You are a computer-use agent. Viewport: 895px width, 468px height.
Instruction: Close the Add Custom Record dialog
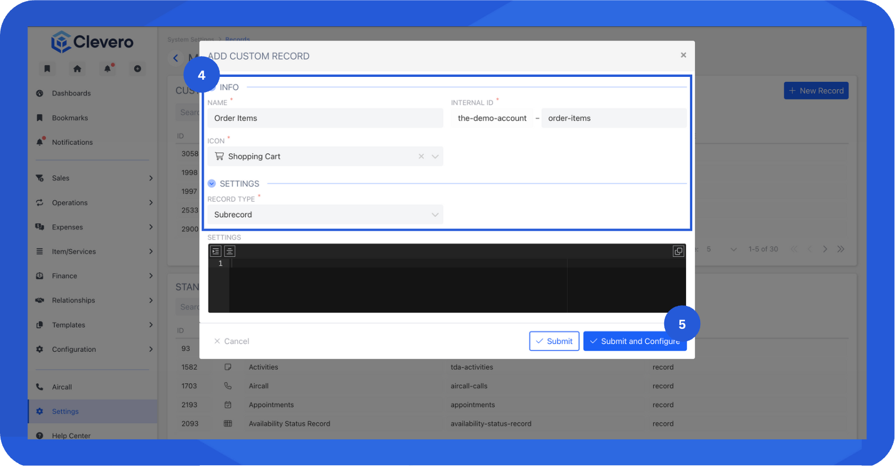683,55
